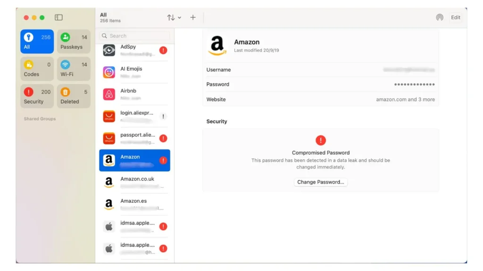Click the orange Deleted trash icon
The height and width of the screenshot is (271, 483).
65,92
